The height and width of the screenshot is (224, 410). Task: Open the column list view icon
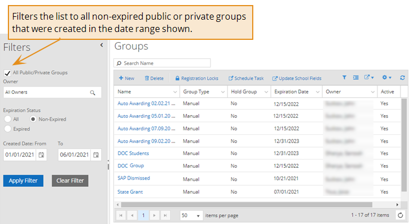pos(356,77)
